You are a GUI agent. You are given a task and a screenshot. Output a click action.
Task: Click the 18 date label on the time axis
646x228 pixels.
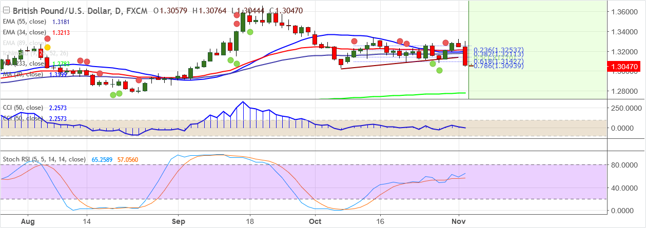250,222
